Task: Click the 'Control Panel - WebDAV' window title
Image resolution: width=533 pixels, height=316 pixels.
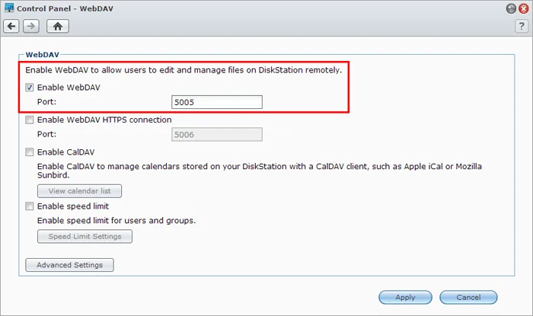Action: pos(65,8)
